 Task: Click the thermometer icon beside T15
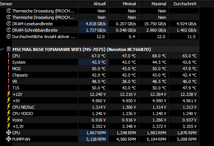[9, 88]
